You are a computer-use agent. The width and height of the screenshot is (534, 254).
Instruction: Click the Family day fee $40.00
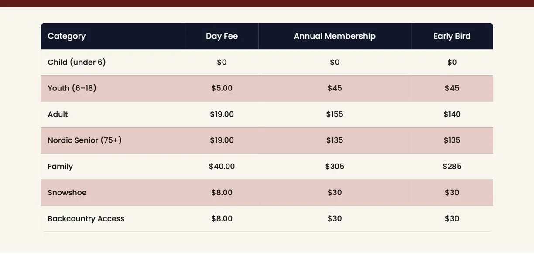click(222, 167)
